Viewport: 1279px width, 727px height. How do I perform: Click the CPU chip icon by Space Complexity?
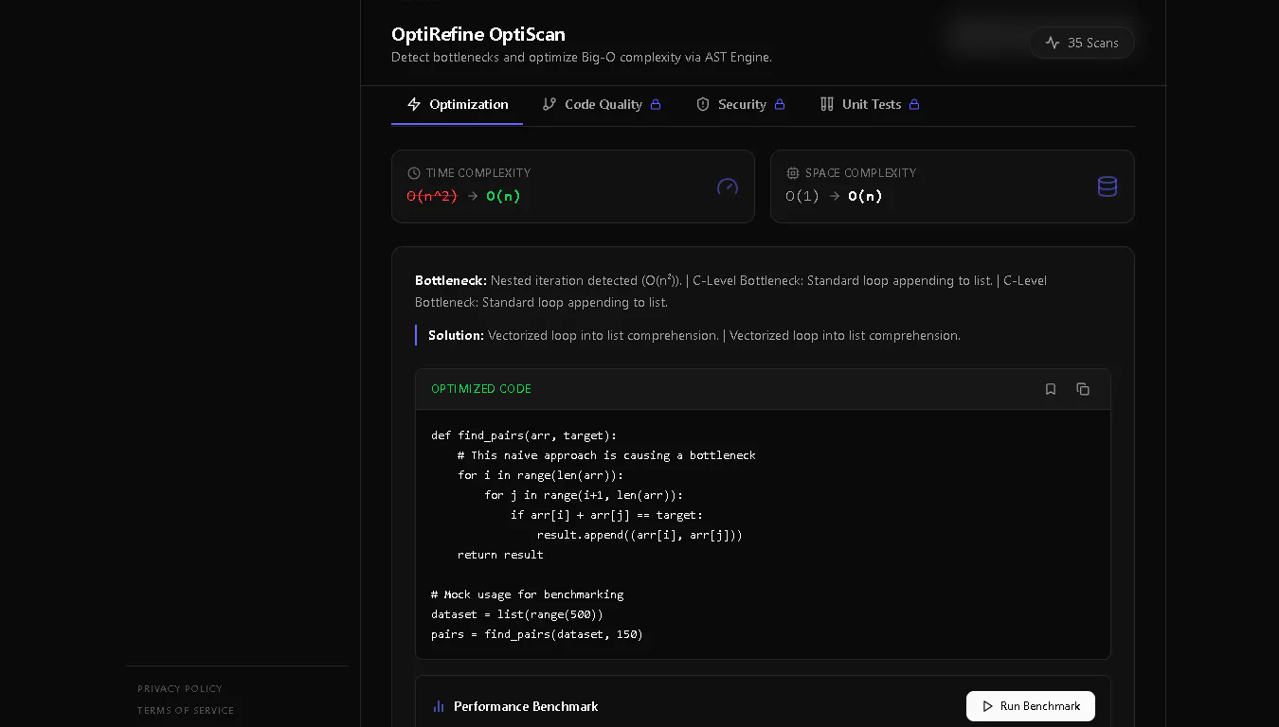point(793,173)
